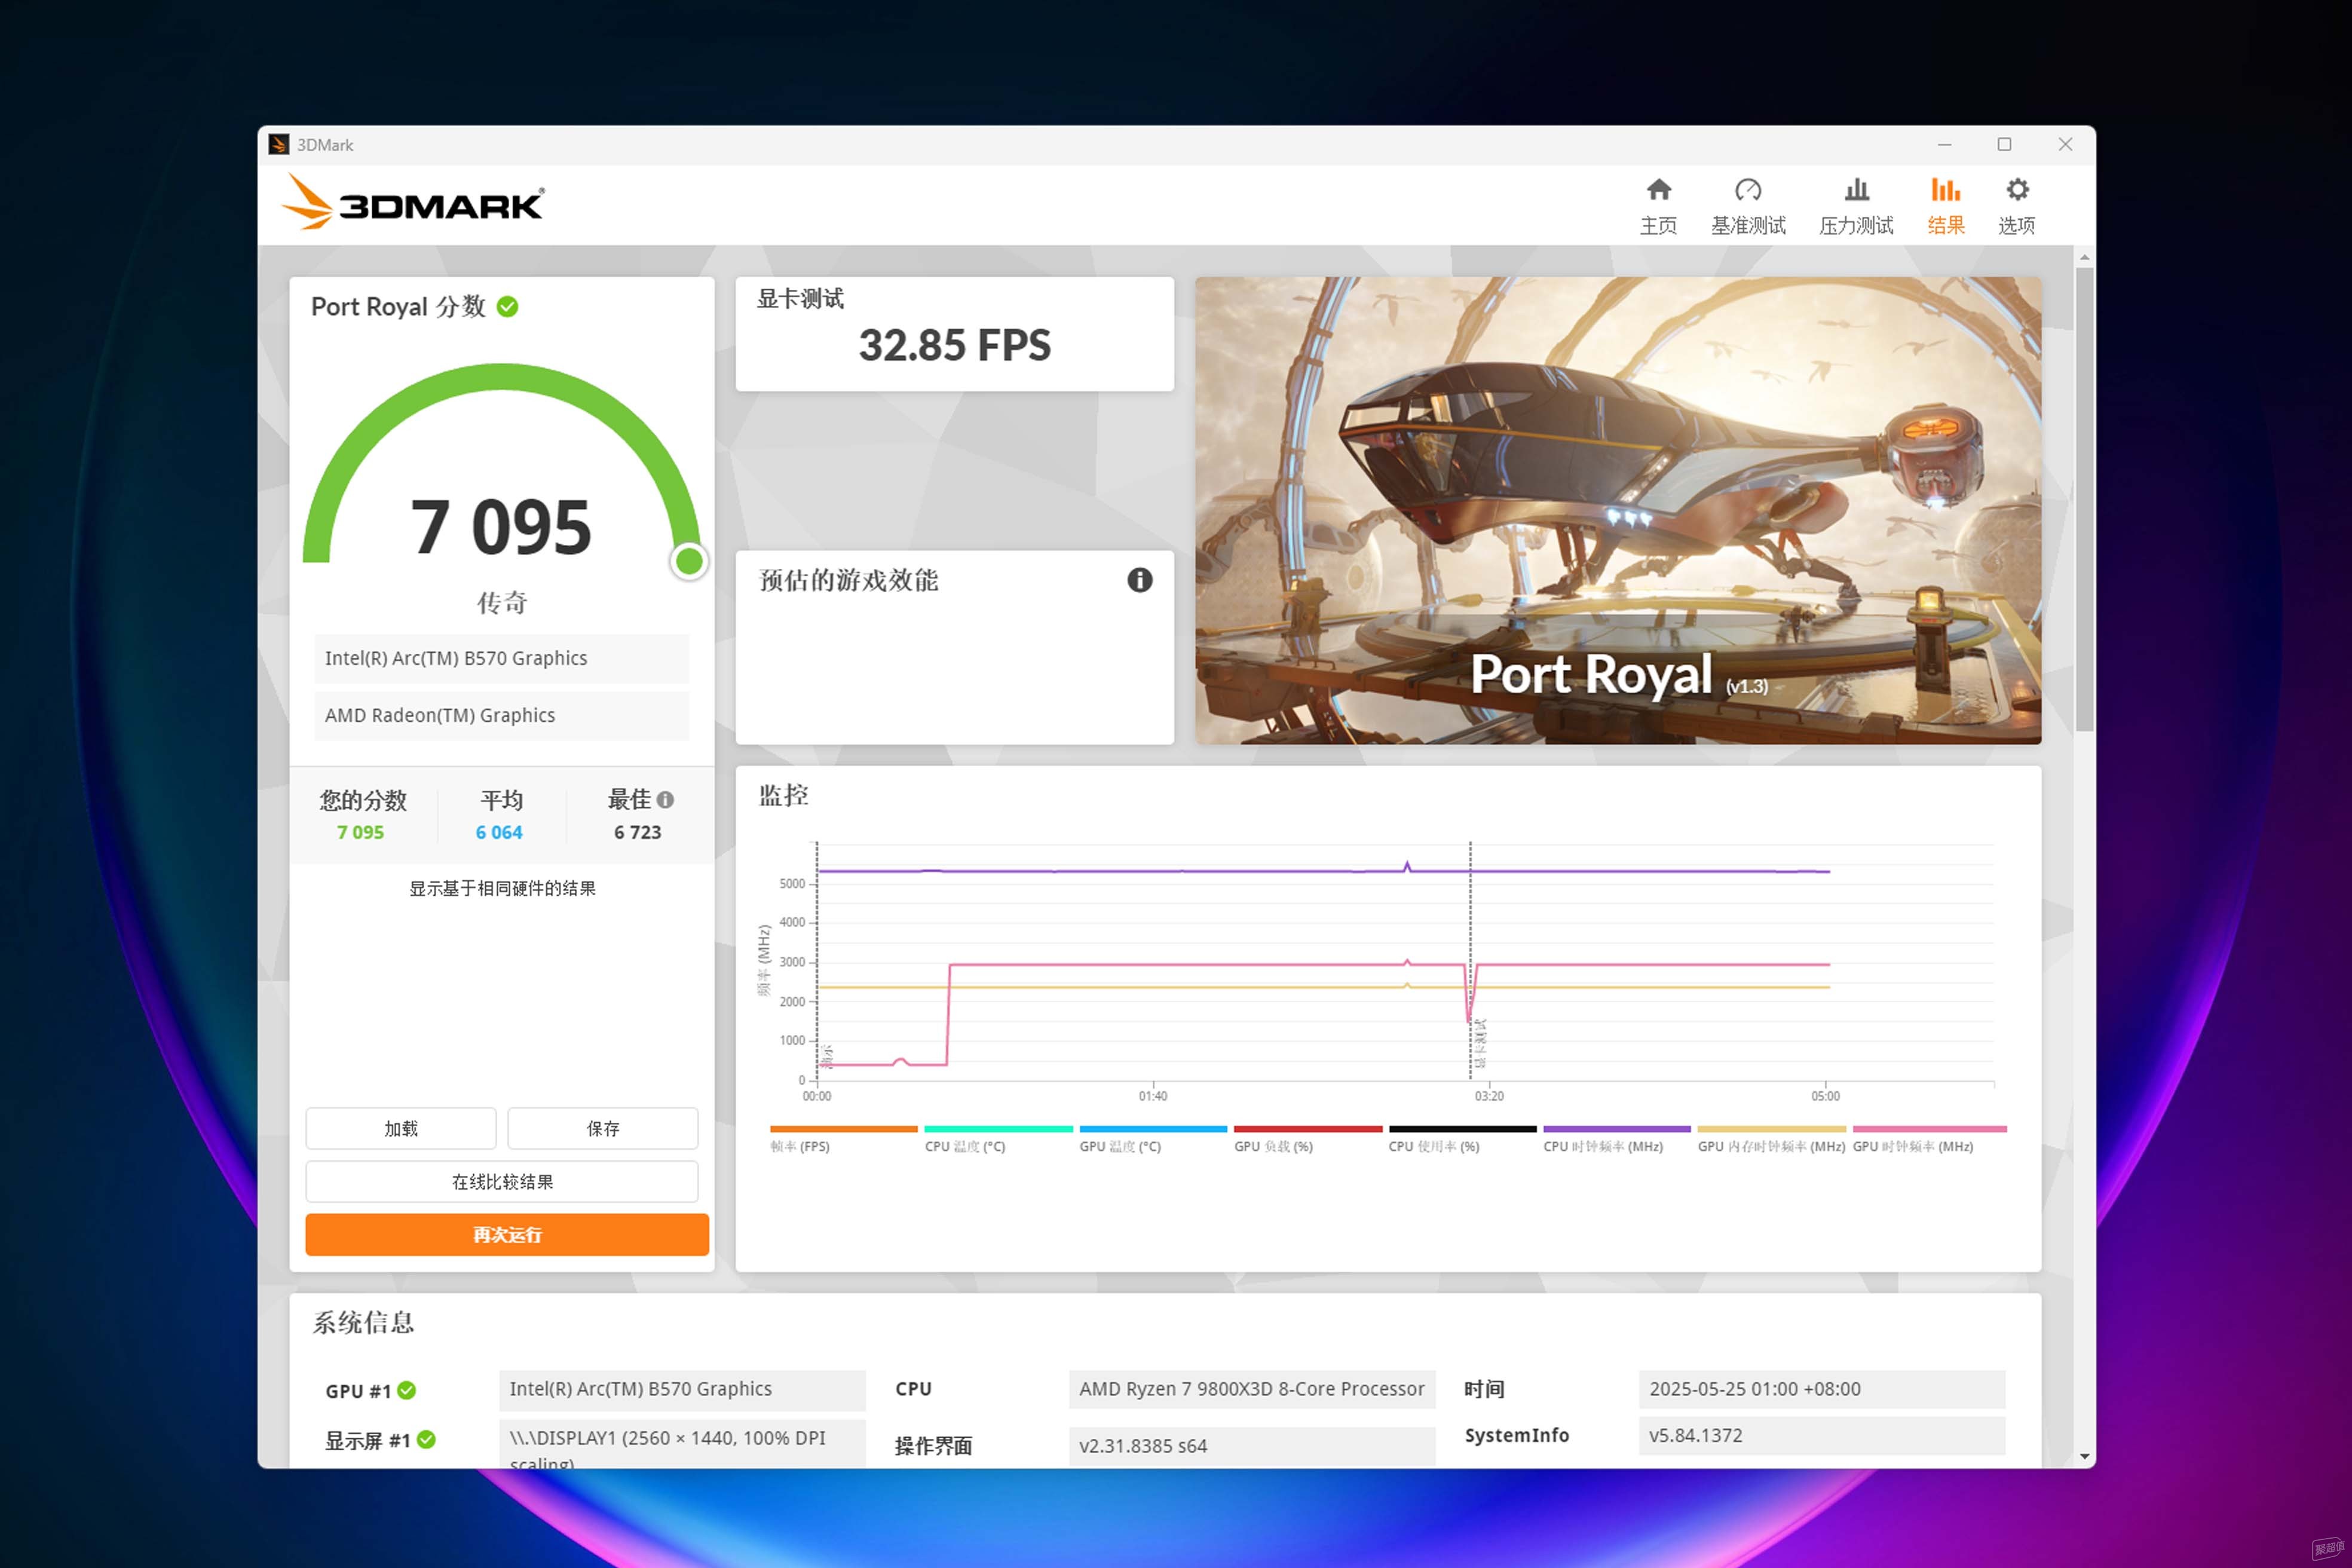Click AMD Radeon(TM) Graphics entry
The image size is (2352, 1568).
click(x=501, y=715)
